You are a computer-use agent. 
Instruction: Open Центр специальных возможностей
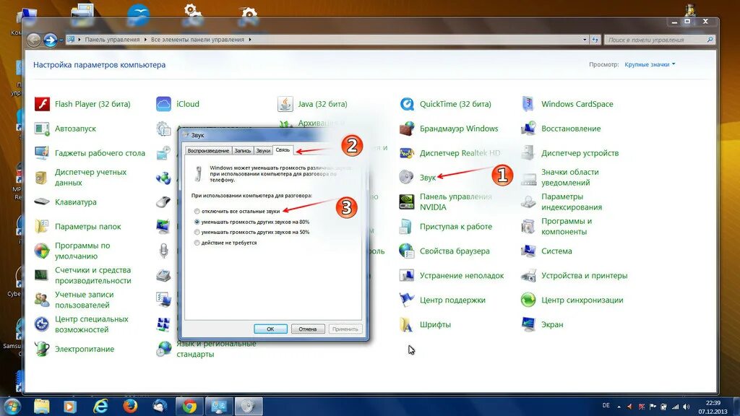(x=82, y=324)
